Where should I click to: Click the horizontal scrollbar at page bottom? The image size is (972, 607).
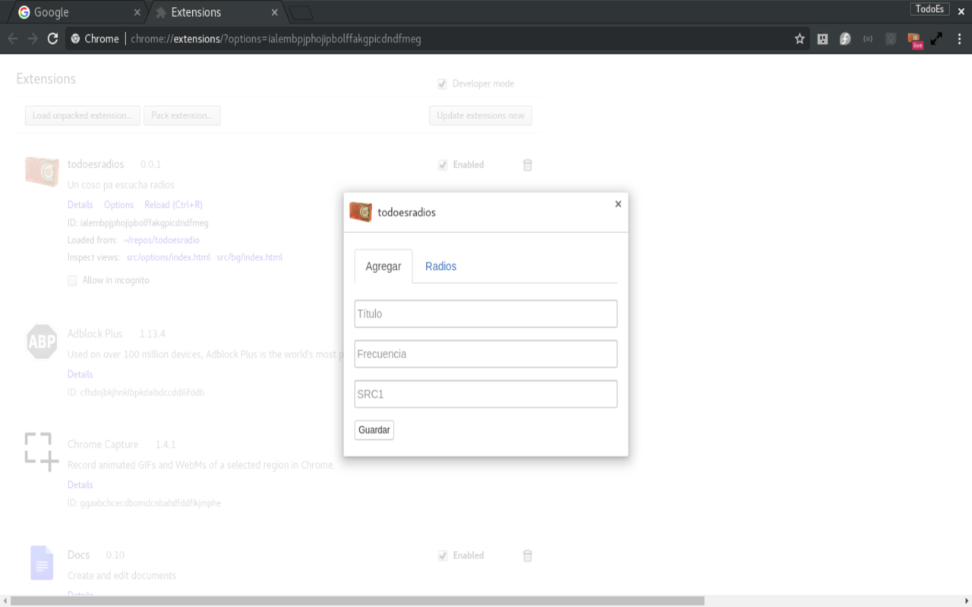tap(357, 601)
